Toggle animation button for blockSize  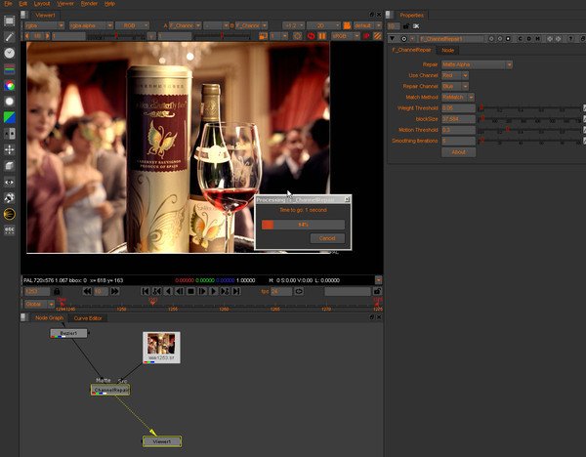(x=584, y=119)
